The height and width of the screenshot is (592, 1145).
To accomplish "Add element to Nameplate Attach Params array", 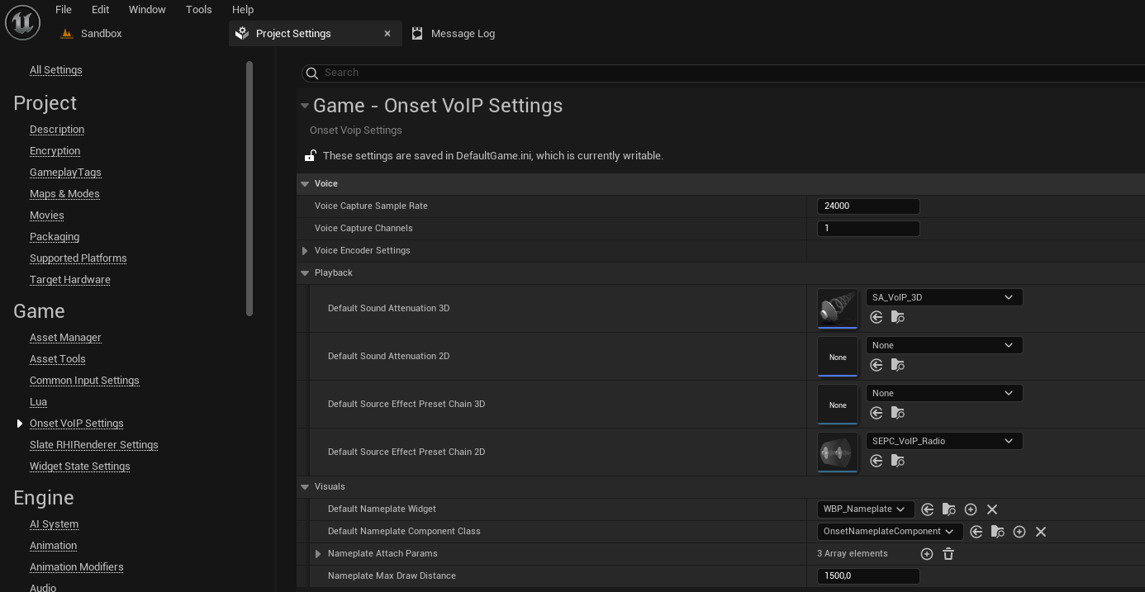I will (x=927, y=554).
